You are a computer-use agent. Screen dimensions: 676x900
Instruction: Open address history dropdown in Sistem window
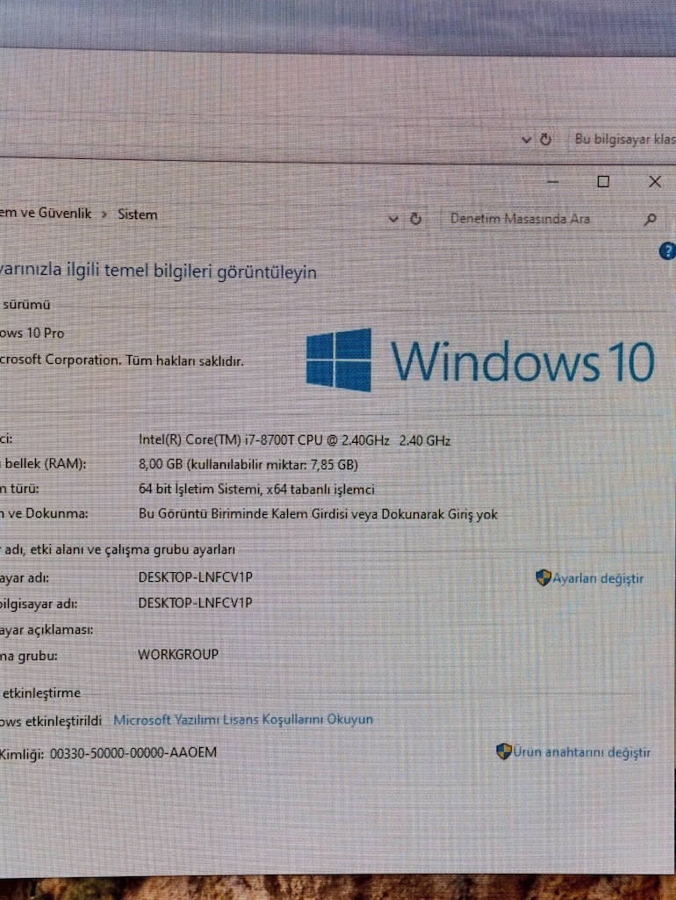393,218
